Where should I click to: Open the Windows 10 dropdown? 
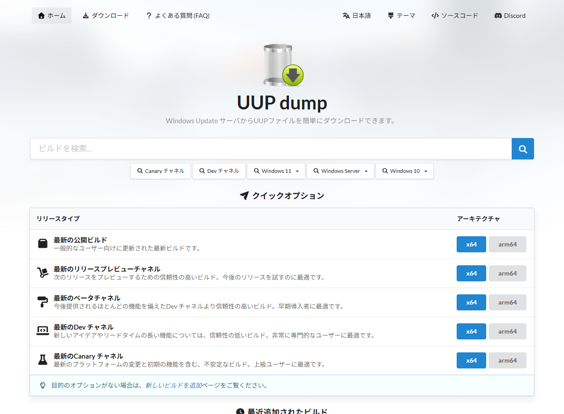pos(404,171)
